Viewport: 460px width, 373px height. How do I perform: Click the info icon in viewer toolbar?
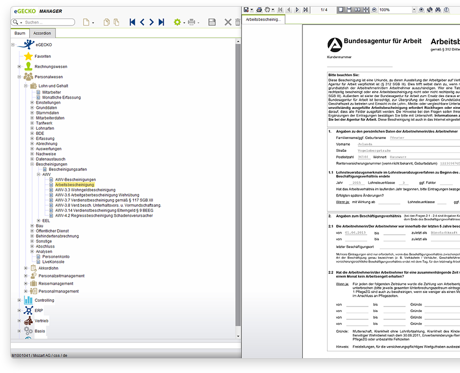click(446, 10)
